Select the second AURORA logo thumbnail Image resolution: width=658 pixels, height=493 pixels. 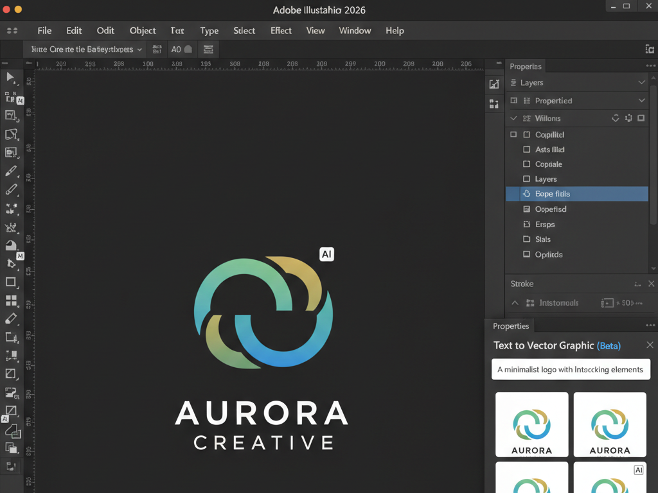609,424
